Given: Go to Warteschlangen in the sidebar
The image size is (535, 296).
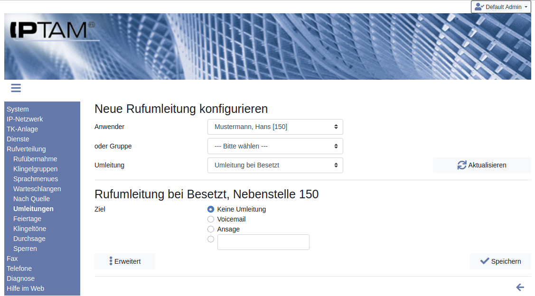Looking at the screenshot, I should [37, 189].
